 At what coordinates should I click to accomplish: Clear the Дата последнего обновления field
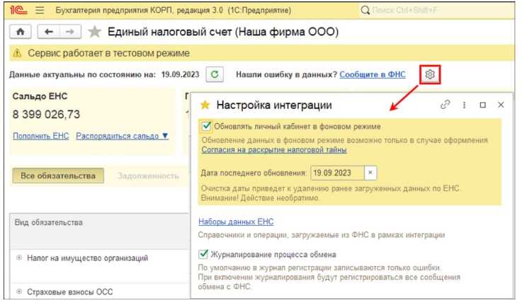point(370,173)
